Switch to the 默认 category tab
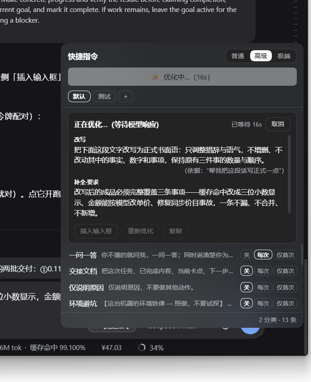This screenshot has height=382, width=311. pyautogui.click(x=79, y=96)
